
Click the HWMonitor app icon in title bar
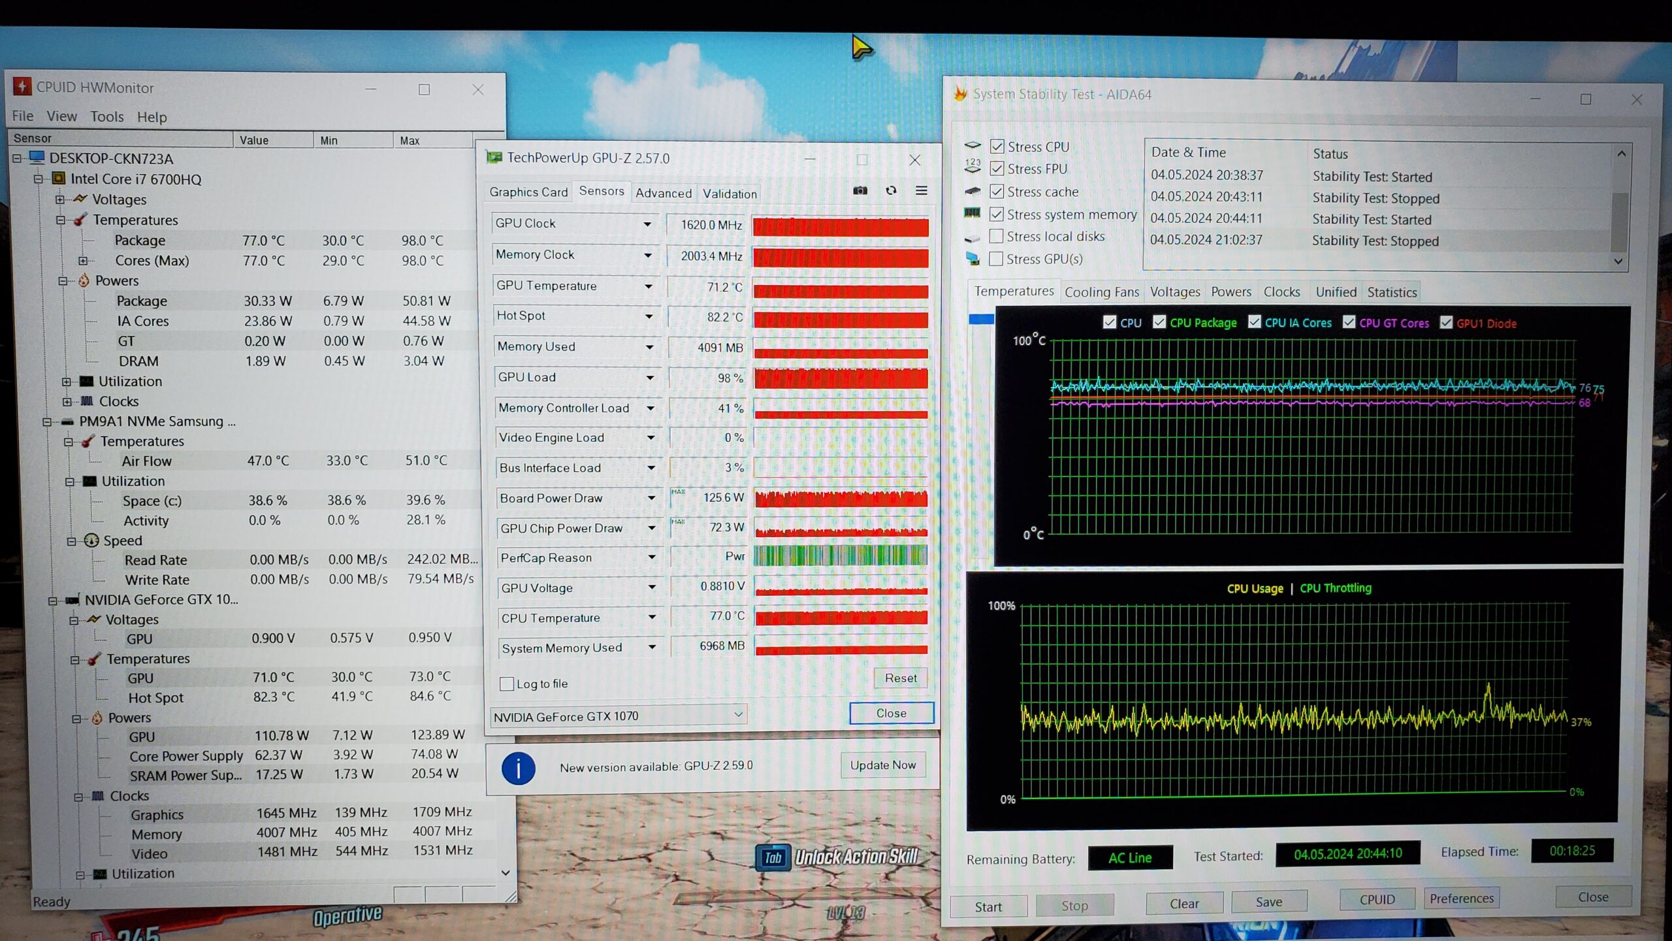22,86
